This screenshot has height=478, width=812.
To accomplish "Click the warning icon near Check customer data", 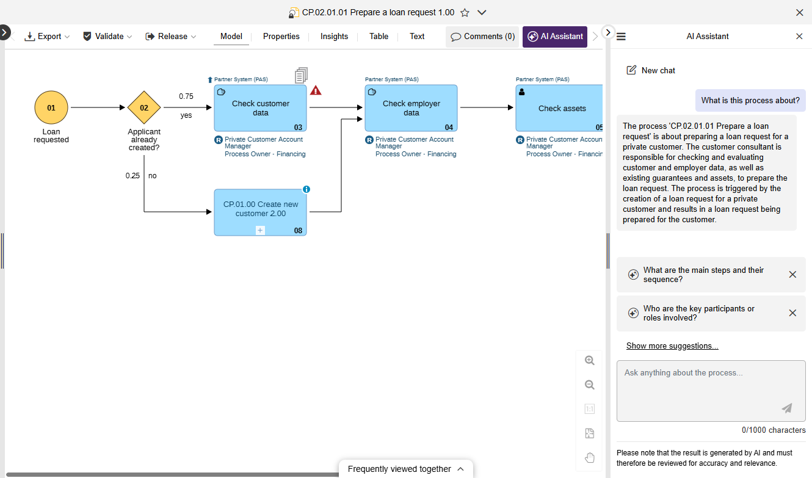I will click(316, 90).
